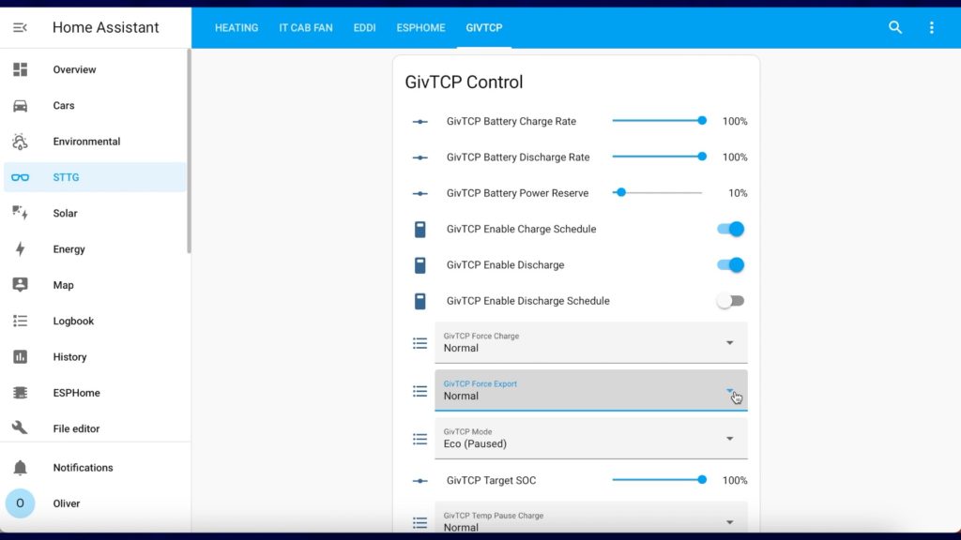
Task: Open the three-dot overflow menu
Action: (932, 27)
